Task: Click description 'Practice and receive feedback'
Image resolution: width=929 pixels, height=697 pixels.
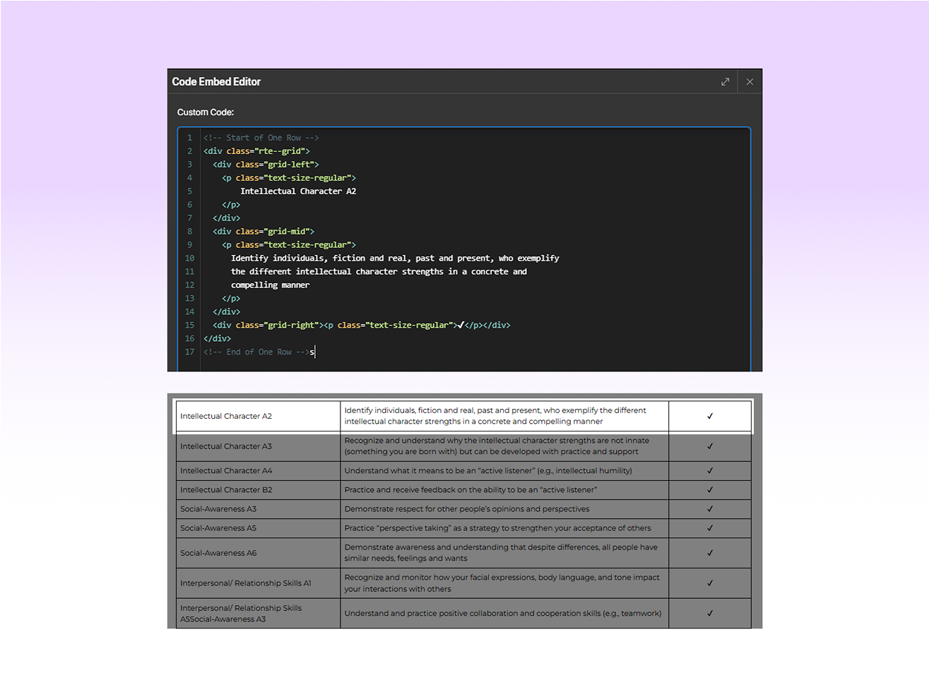Action: (471, 489)
